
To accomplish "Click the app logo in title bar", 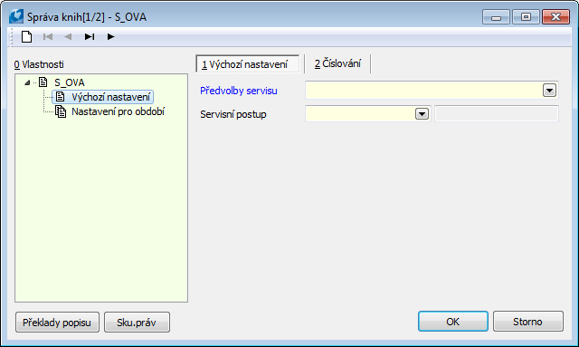I will (x=16, y=16).
